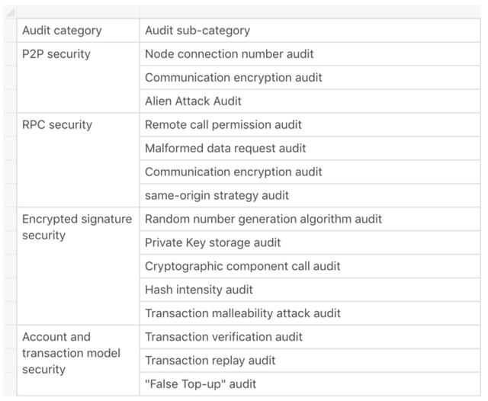Click the "same-origin strategy audit" cell
This screenshot has width=488, height=401.
pyautogui.click(x=310, y=195)
